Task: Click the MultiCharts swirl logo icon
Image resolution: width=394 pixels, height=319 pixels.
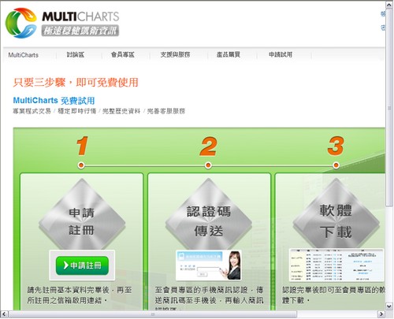Action: [x=21, y=23]
